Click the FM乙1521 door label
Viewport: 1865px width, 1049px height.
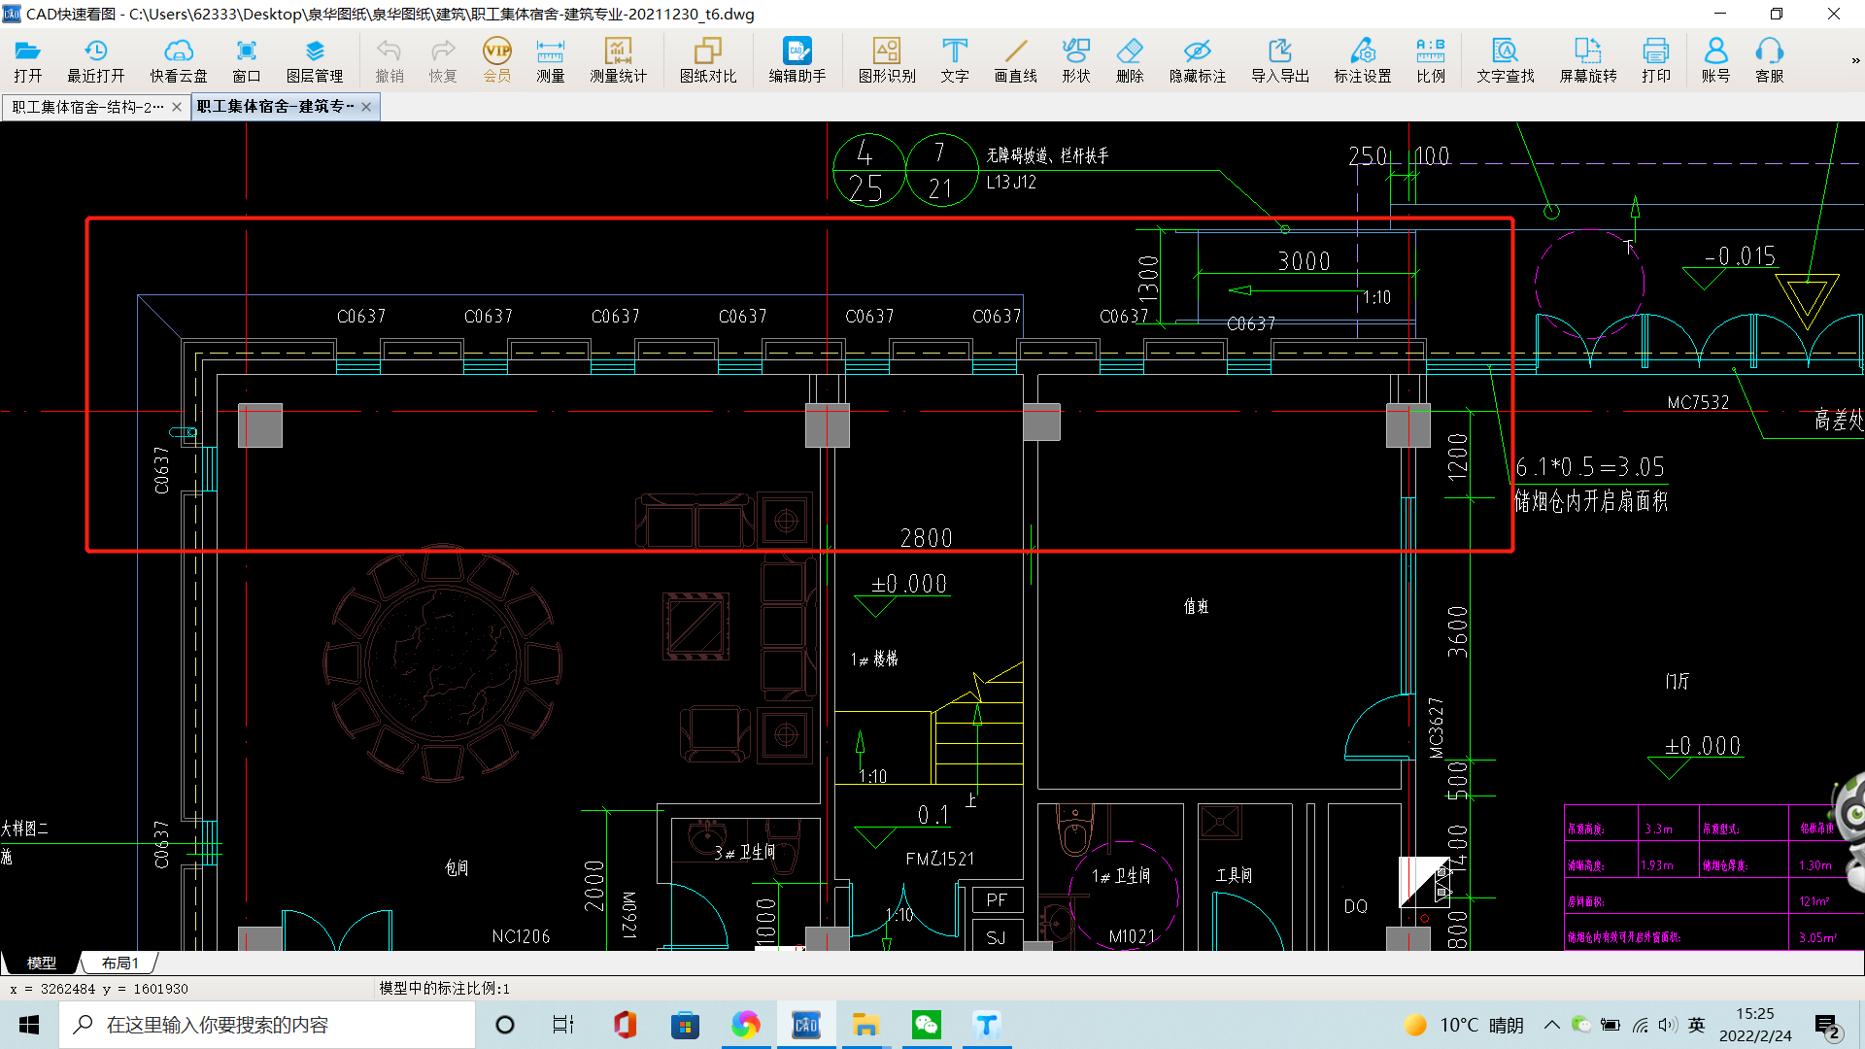(939, 859)
